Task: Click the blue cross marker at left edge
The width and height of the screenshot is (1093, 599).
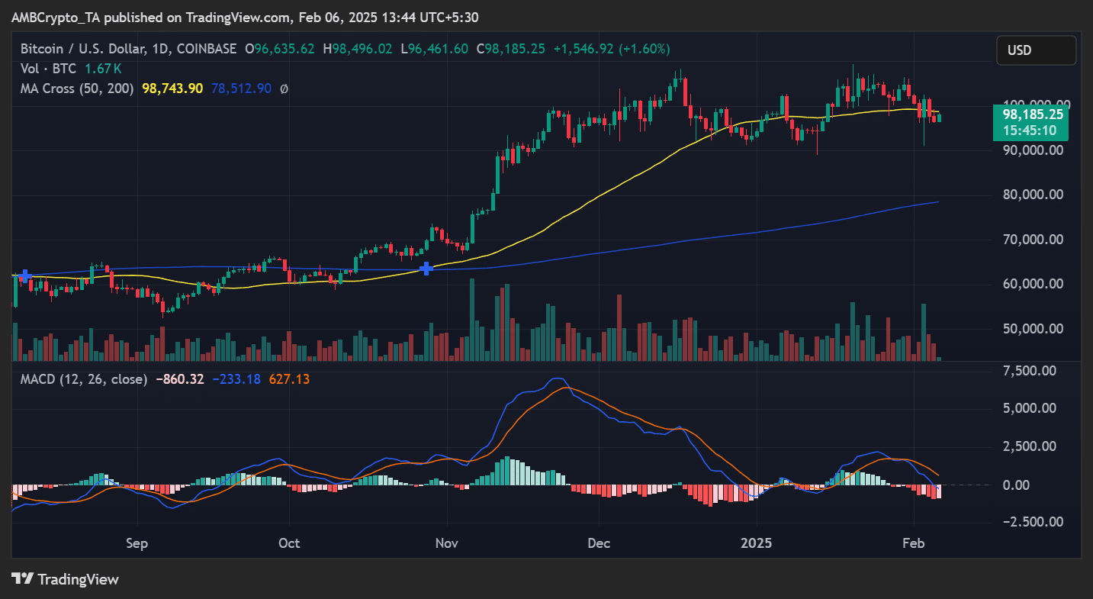Action: pos(24,275)
